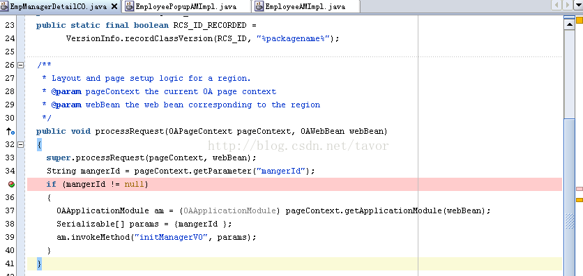Click "OAWebBean webBean" parameter on line 31
This screenshot has width=583, height=276.
(342, 131)
